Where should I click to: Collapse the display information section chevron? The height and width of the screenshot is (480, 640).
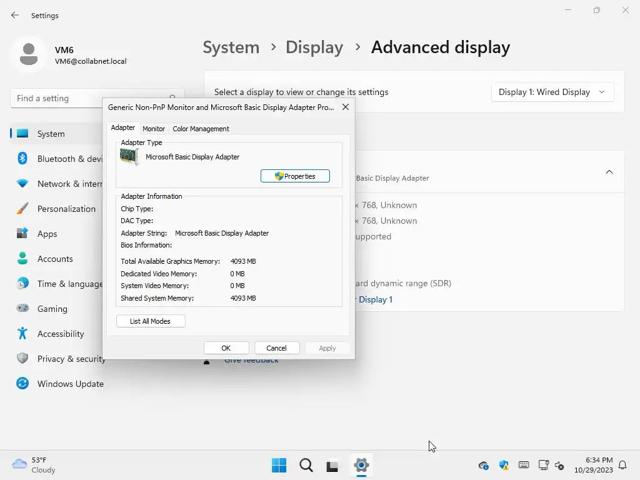(x=609, y=172)
